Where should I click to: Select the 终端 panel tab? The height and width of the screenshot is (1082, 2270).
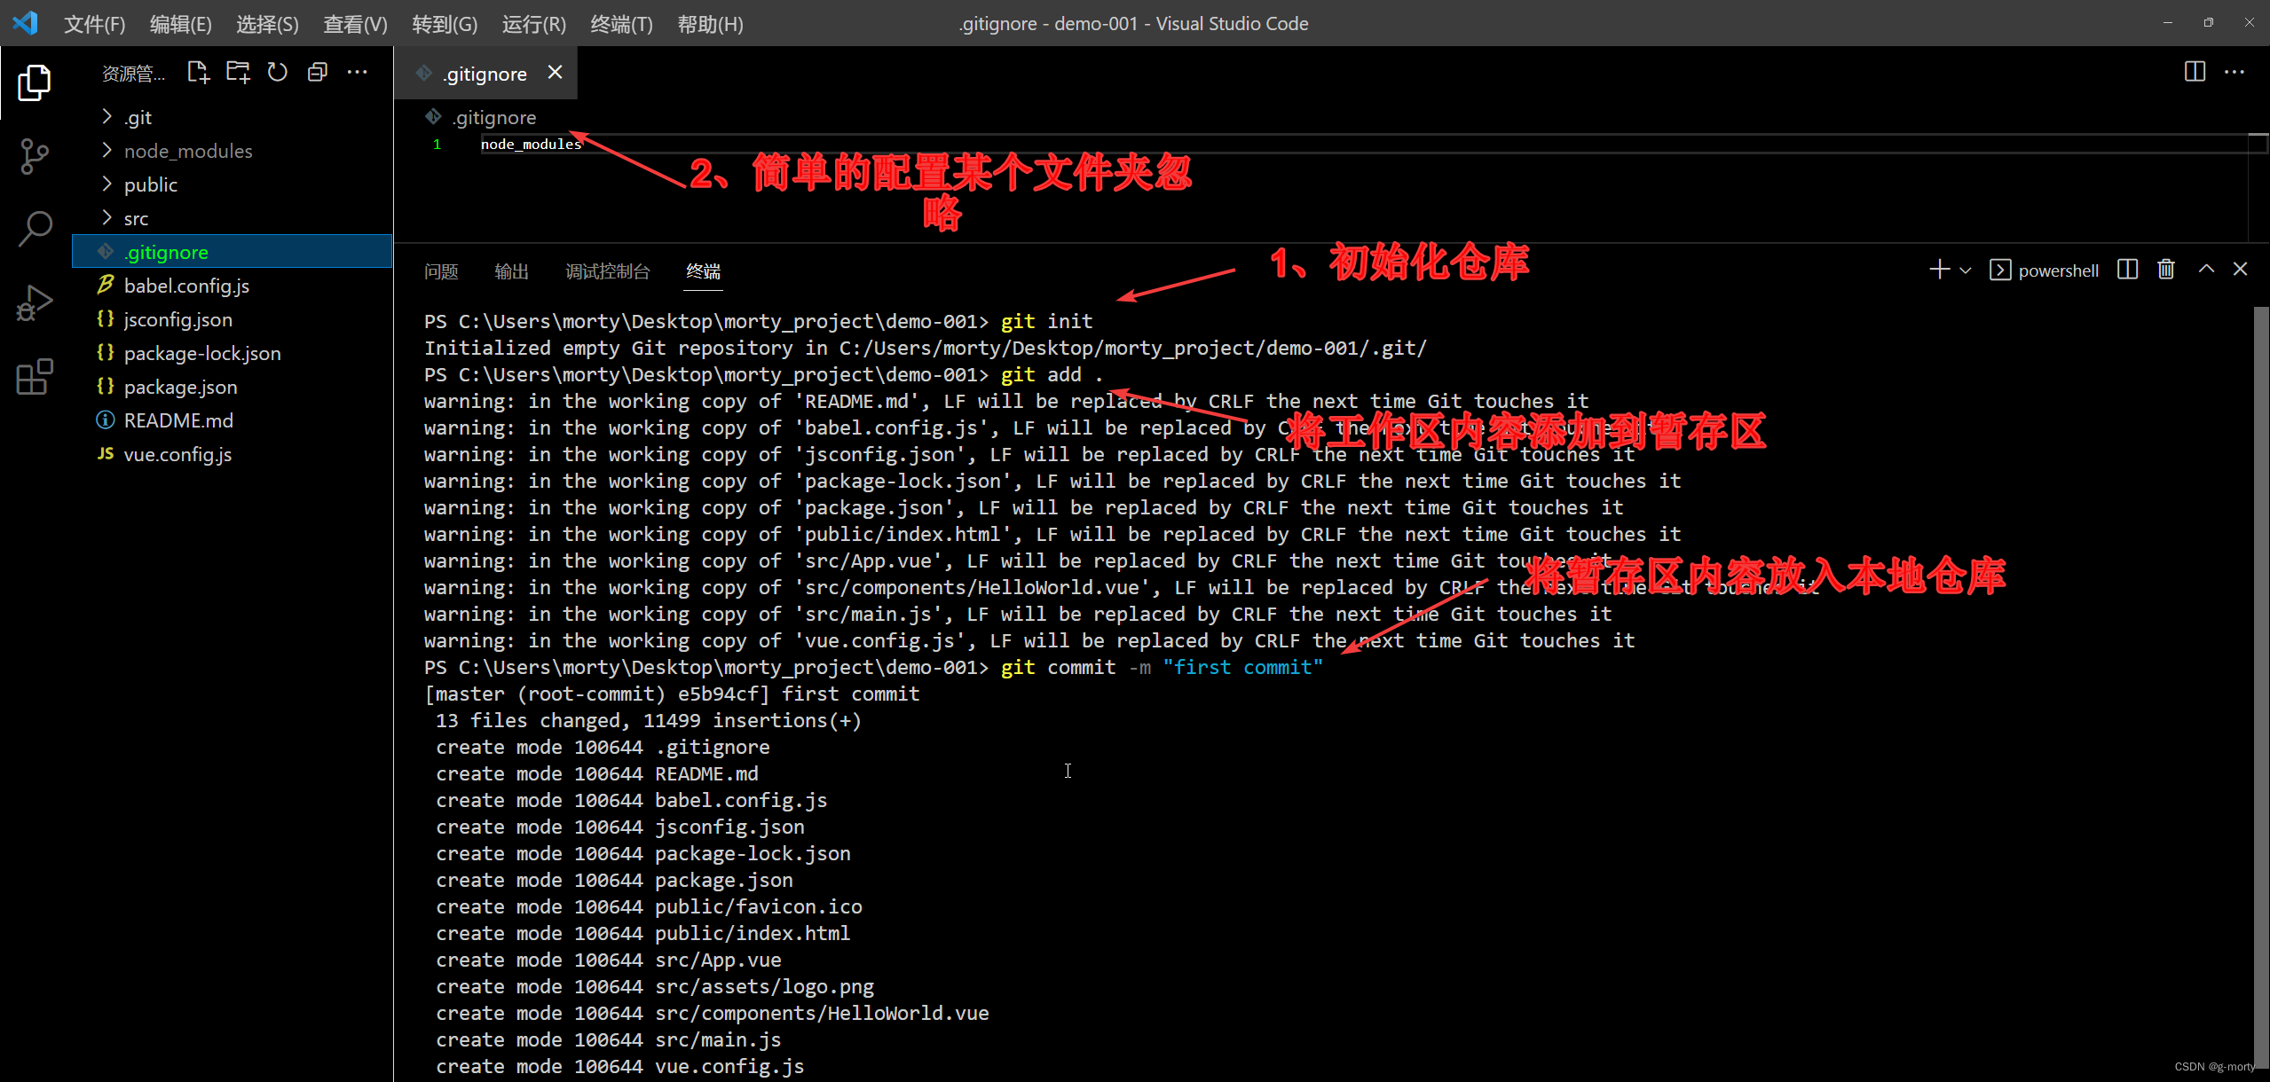[704, 271]
